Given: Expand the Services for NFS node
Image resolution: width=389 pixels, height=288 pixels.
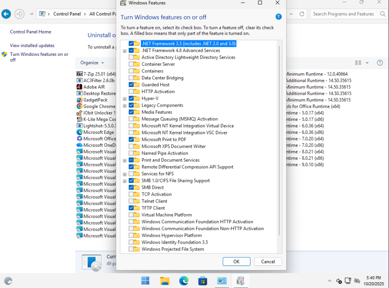Looking at the screenshot, I should 125,174.
